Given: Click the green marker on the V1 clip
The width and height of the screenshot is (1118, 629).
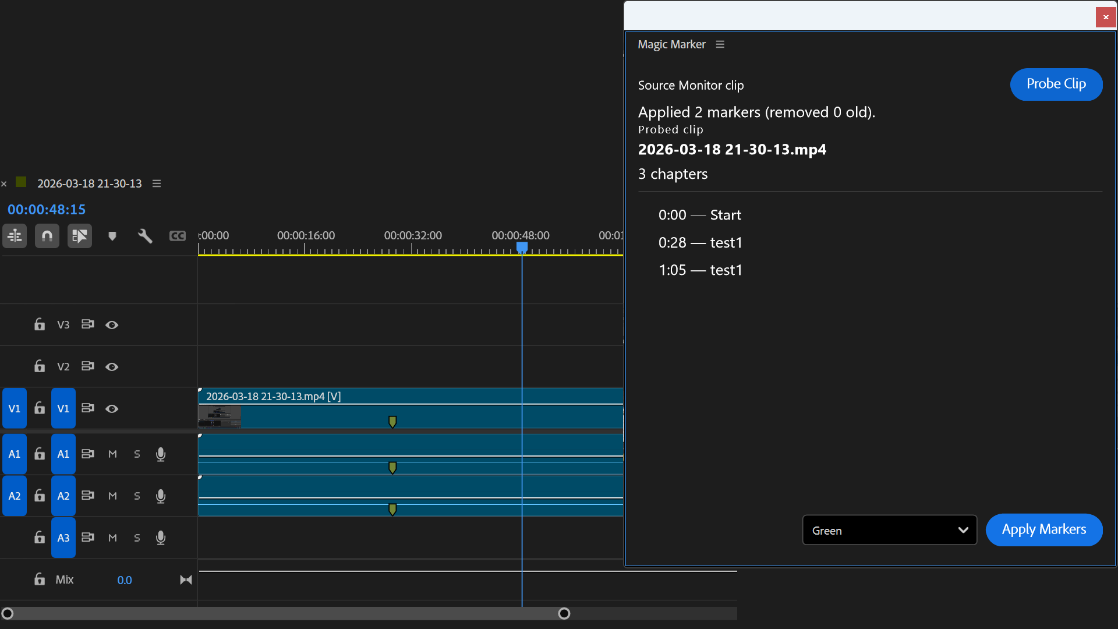Looking at the screenshot, I should [x=392, y=421].
